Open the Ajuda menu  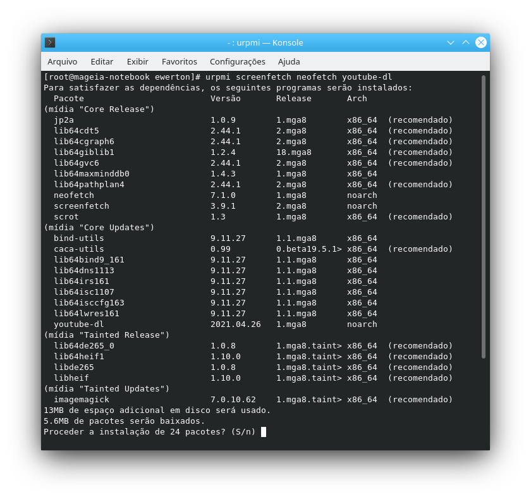tap(289, 61)
